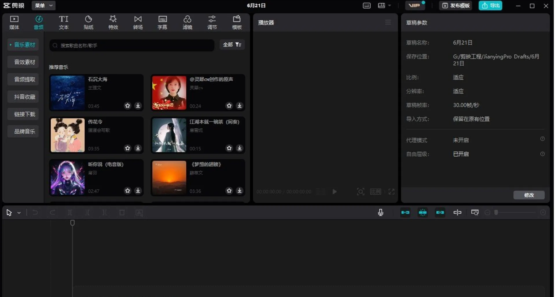Screen dimensions: 555x297
Task: Play the preview in the player
Action: 335,191
